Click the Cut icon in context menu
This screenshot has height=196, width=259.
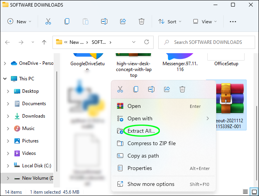120,89
